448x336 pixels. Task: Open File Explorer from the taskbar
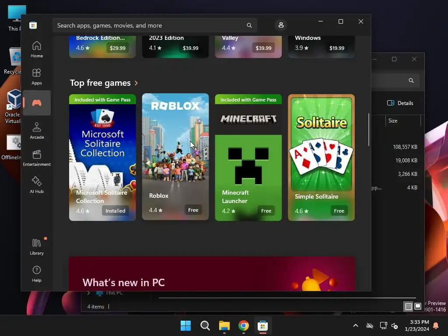click(224, 325)
